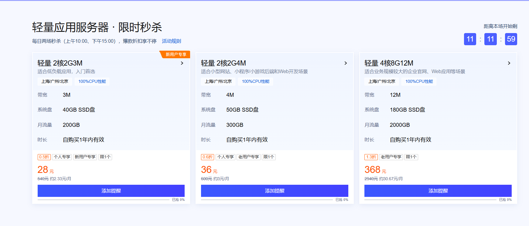Click the progress bar under the 36元 plan

pyautogui.click(x=267, y=200)
